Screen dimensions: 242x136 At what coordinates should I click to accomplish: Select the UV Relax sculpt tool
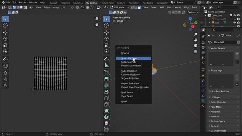point(5,79)
